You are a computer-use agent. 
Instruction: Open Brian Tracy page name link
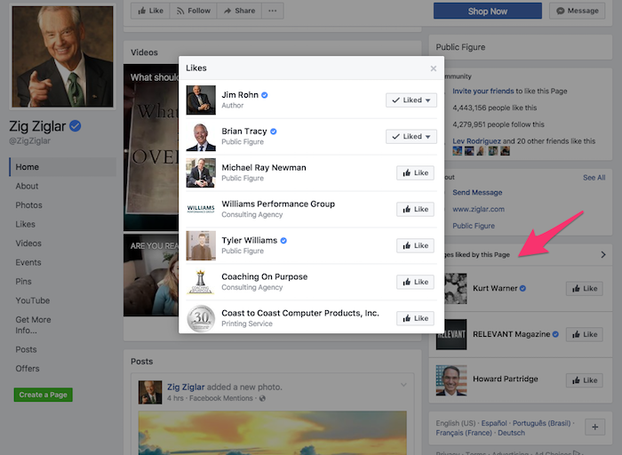click(244, 132)
